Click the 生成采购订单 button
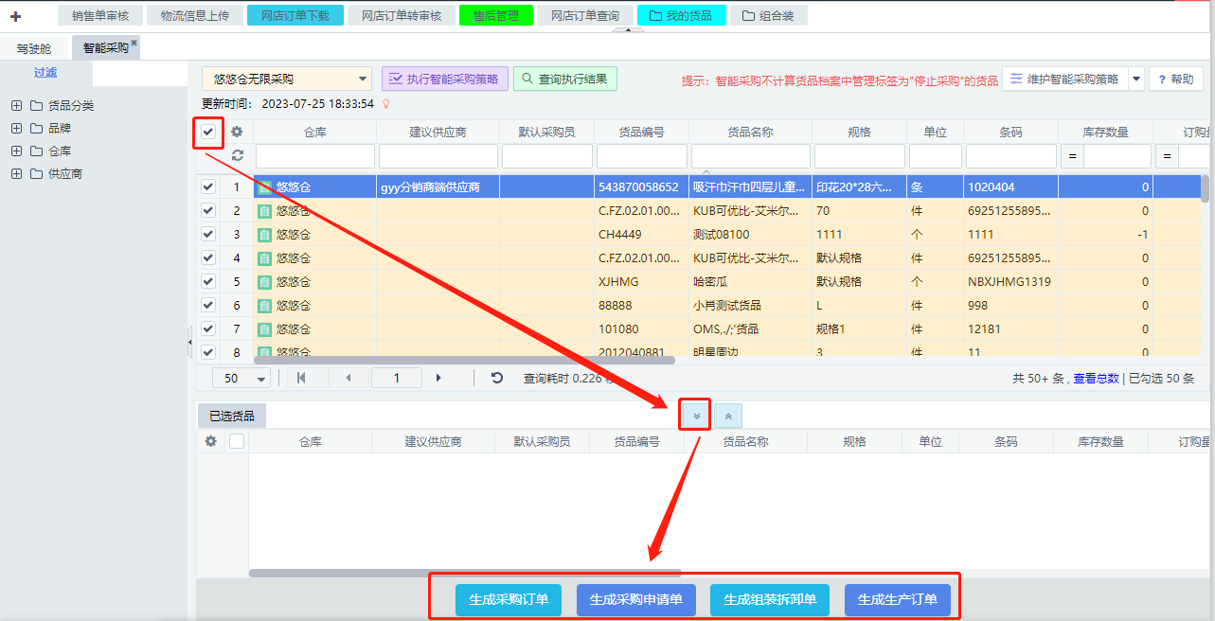Image resolution: width=1215 pixels, height=621 pixels. (x=509, y=600)
